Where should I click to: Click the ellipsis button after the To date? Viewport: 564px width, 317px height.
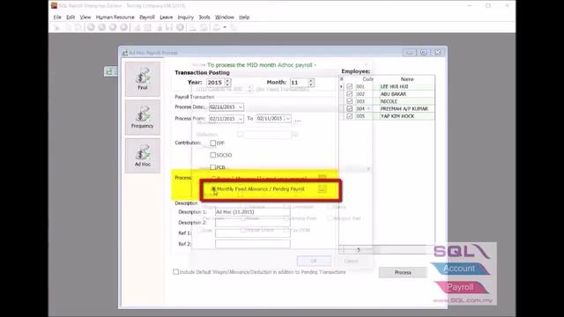[298, 121]
